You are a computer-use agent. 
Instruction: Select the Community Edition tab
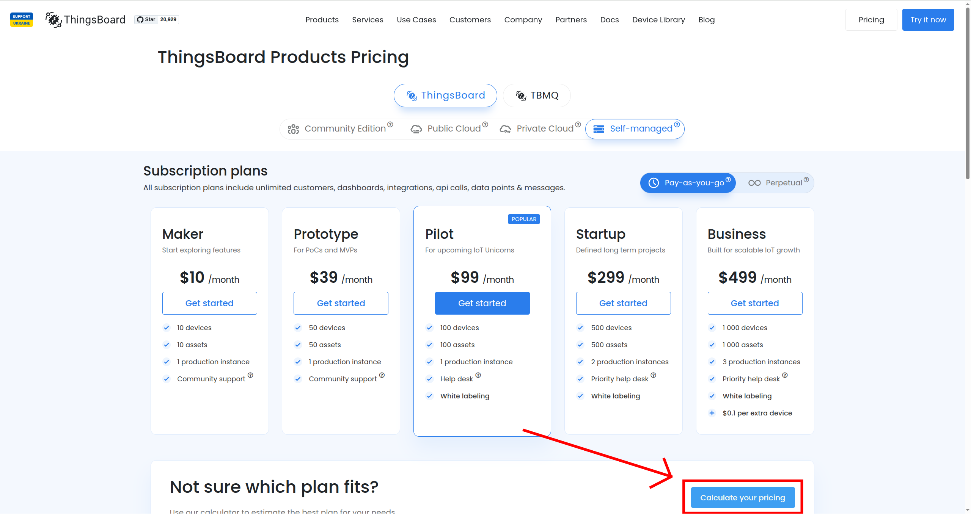pos(340,129)
